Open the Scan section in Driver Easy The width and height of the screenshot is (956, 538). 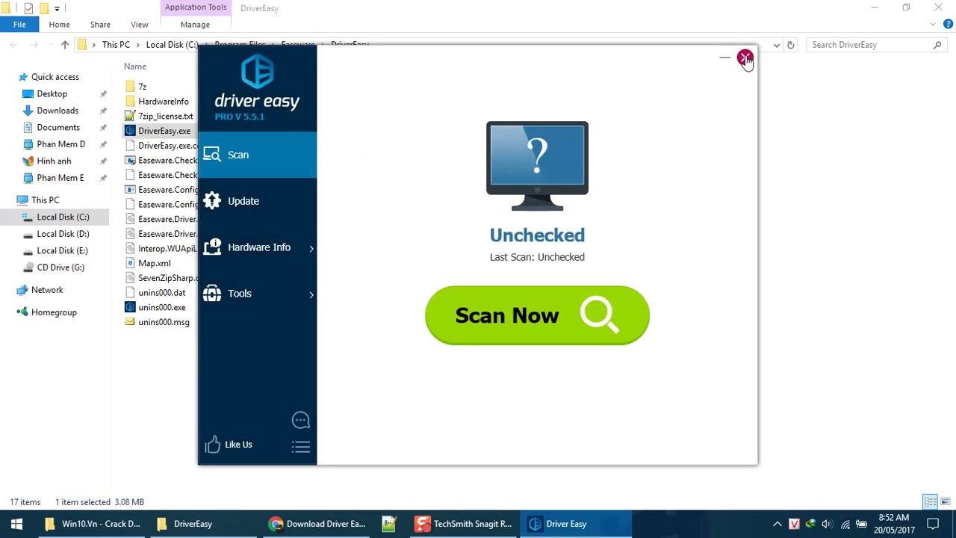coord(257,155)
